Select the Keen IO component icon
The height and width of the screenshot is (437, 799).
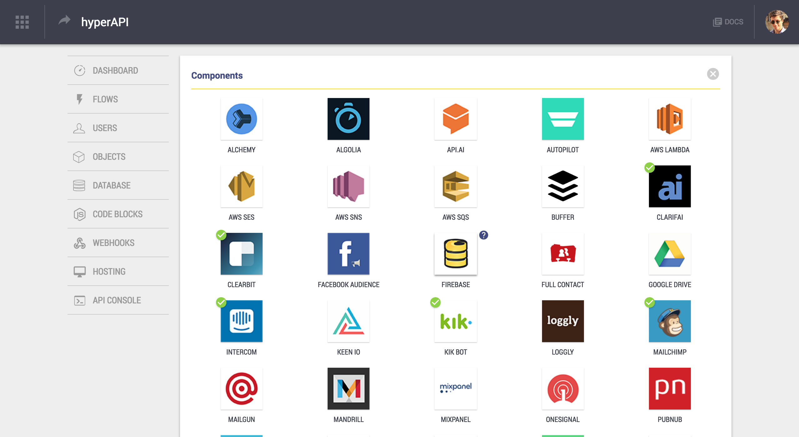pyautogui.click(x=348, y=321)
